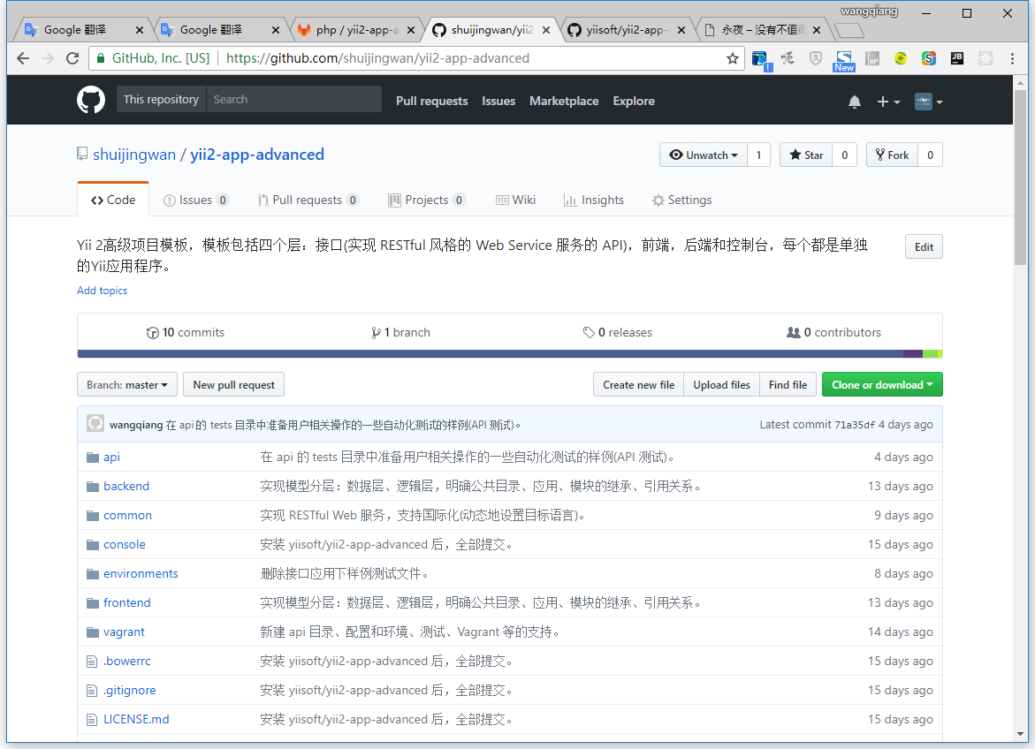Image resolution: width=1035 pixels, height=749 pixels.
Task: Focus the repository Search field
Action: click(x=293, y=100)
